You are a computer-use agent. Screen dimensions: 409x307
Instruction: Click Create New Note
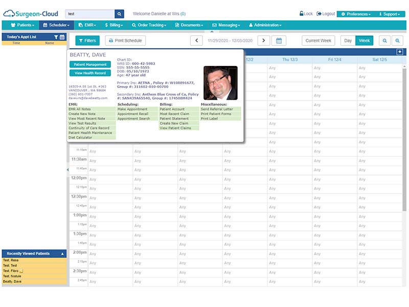tap(92, 114)
